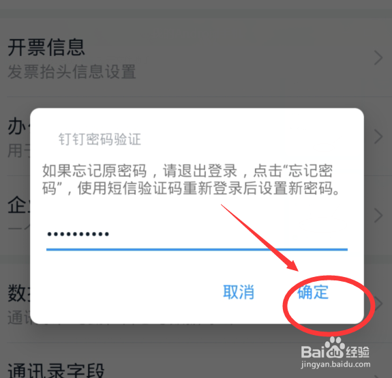This screenshot has width=392, height=378.
Task: Click the chevron on the 企 row
Action: 378,216
